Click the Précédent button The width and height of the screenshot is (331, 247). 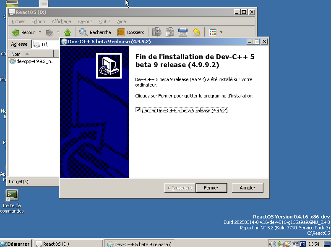pos(180,188)
